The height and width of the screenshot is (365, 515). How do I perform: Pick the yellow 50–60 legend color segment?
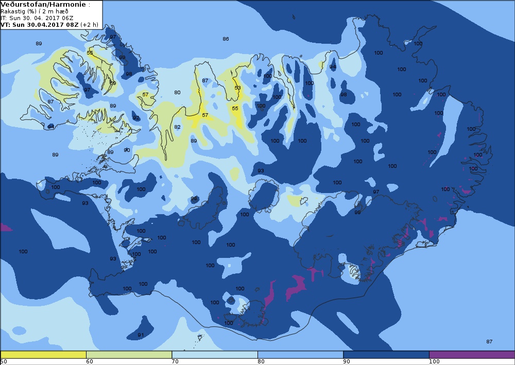tap(43, 355)
